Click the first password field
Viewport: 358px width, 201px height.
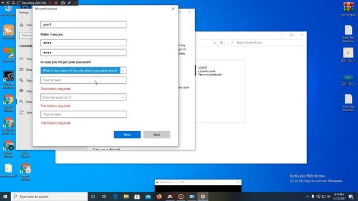tap(83, 42)
